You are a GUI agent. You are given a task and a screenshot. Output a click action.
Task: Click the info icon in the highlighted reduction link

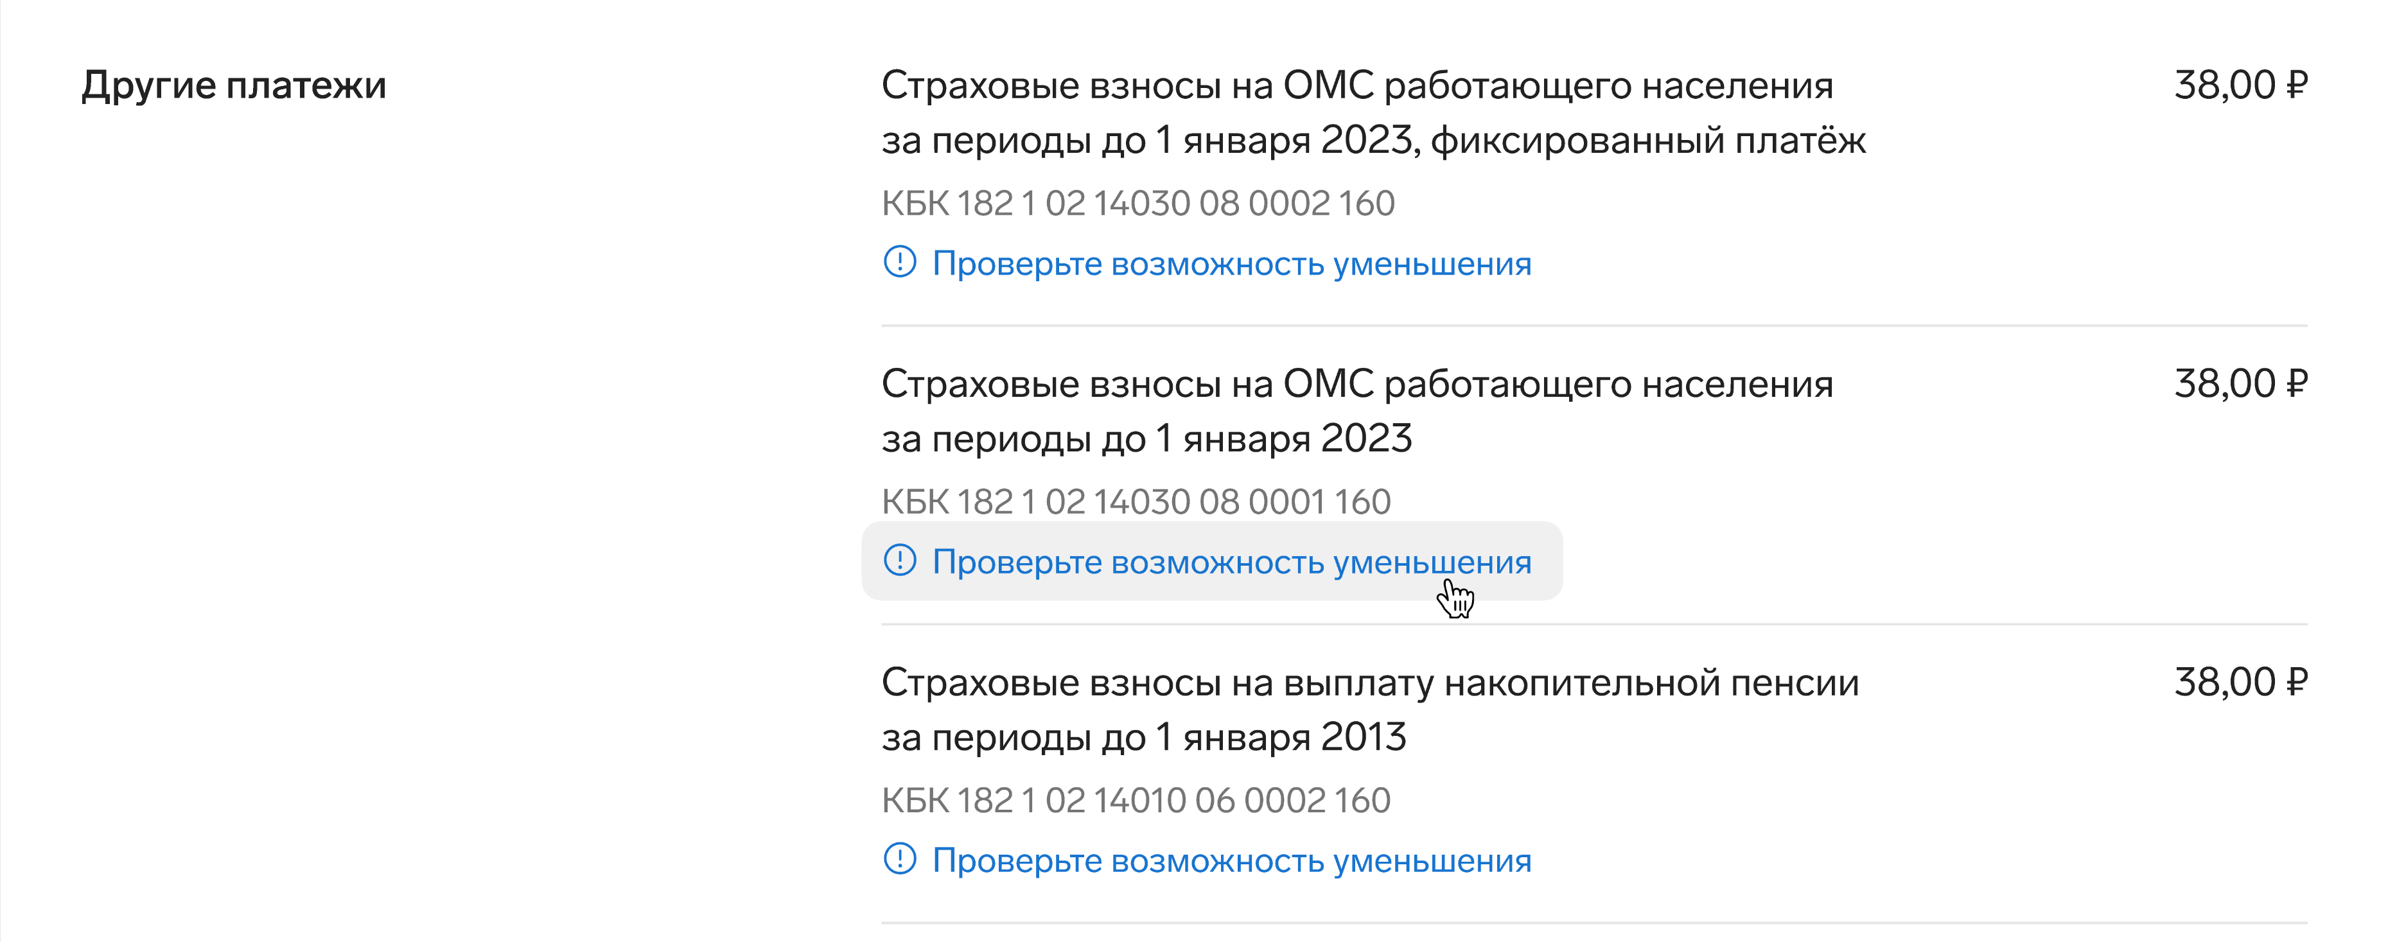coord(899,561)
